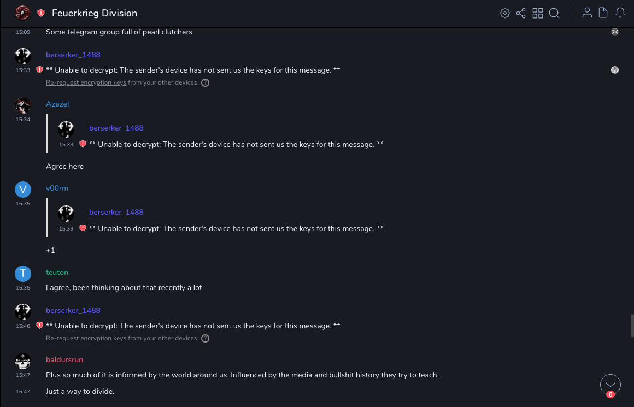Click help question mark under 15:33 message
Viewport: 634px width, 407px height.
[205, 83]
